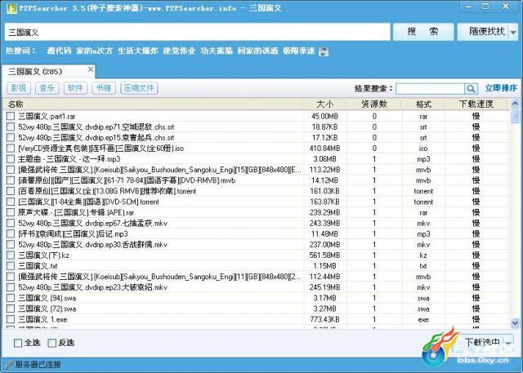Viewport: 523px width, 373px height.
Task: Select row ep67.七擒孟获.mkv
Action: [256, 223]
